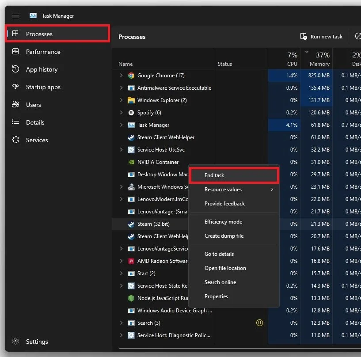Expand Antimalware Service Executable
Screen dimensions: 361x357
(122, 87)
